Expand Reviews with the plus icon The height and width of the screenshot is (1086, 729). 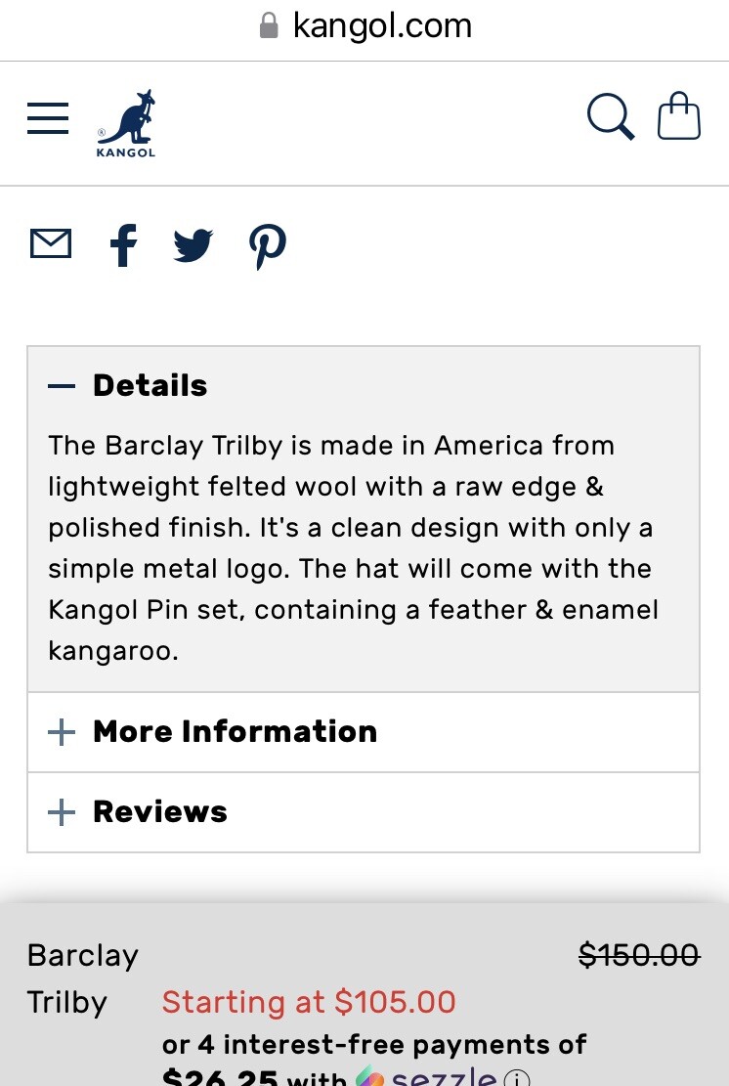pyautogui.click(x=62, y=812)
